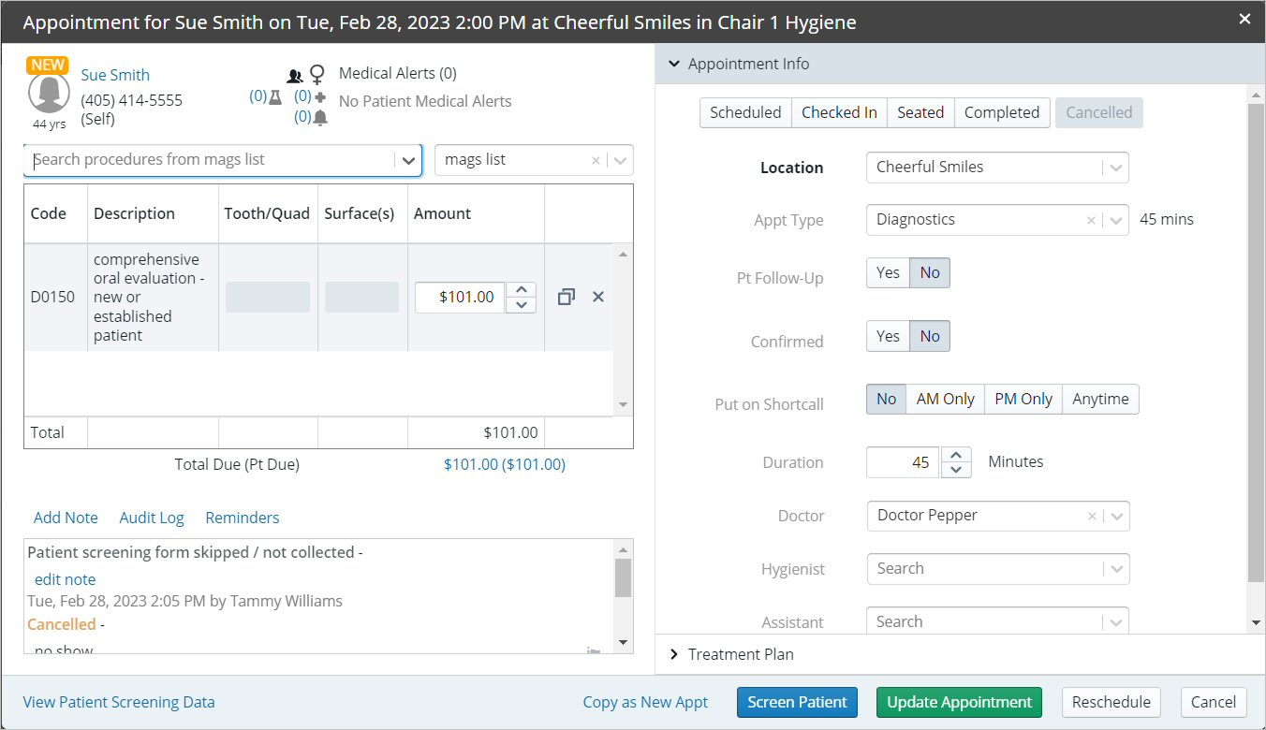Select PM Only for shortcall

click(1023, 399)
